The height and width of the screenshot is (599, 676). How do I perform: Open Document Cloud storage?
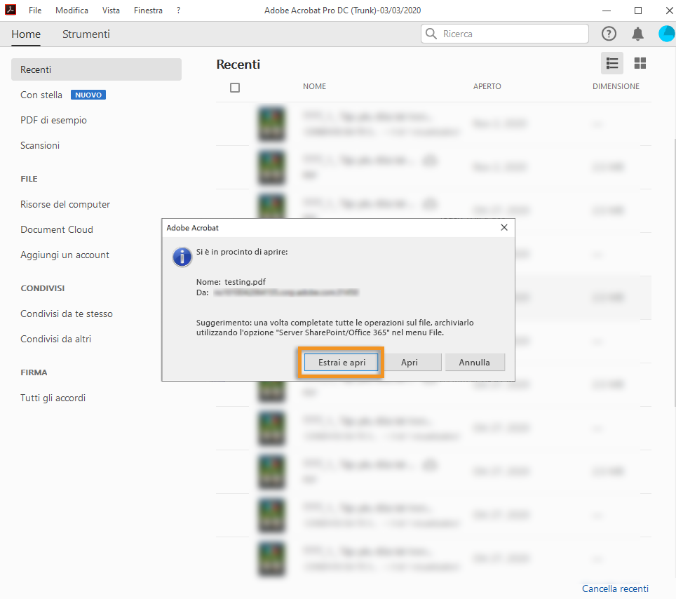(x=56, y=229)
